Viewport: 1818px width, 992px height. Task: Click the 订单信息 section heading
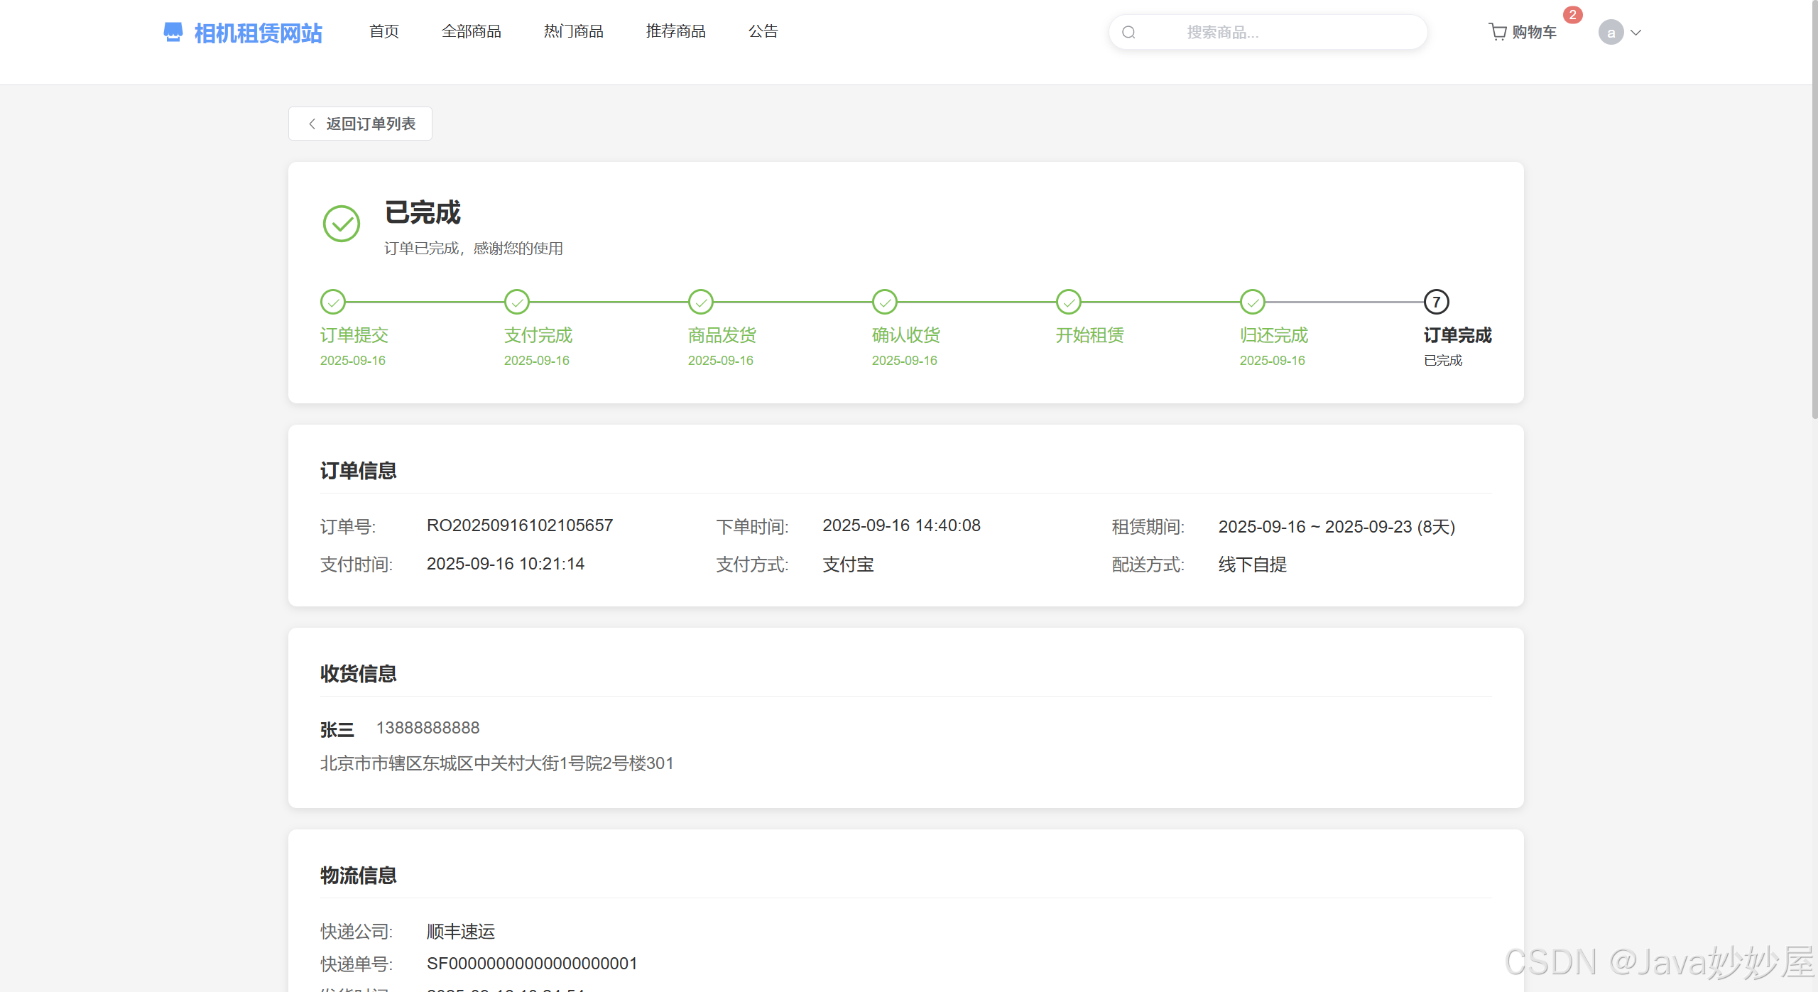tap(358, 471)
